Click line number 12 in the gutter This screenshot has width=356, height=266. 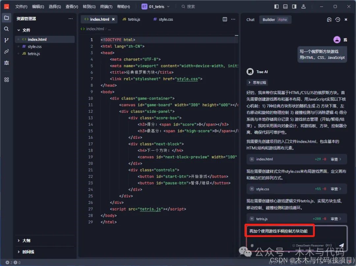coord(90,111)
